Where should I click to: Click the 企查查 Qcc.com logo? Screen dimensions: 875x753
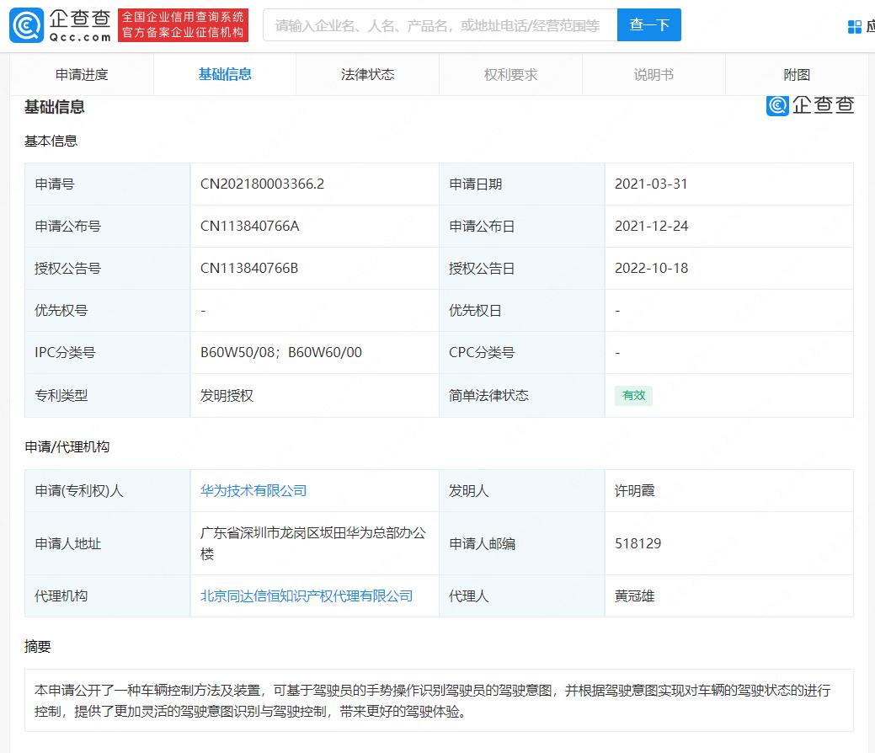(61, 25)
